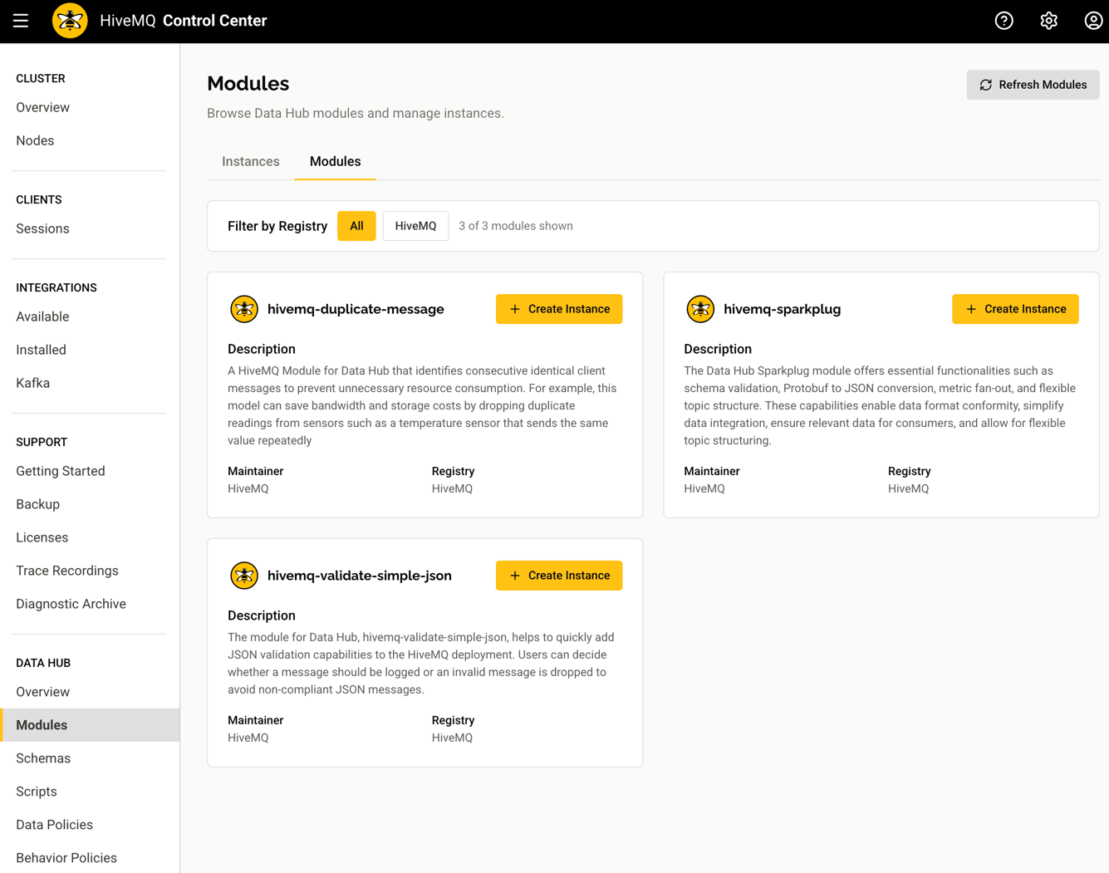The width and height of the screenshot is (1109, 873).
Task: Click '3 of 3 modules shown' text
Action: coord(516,226)
